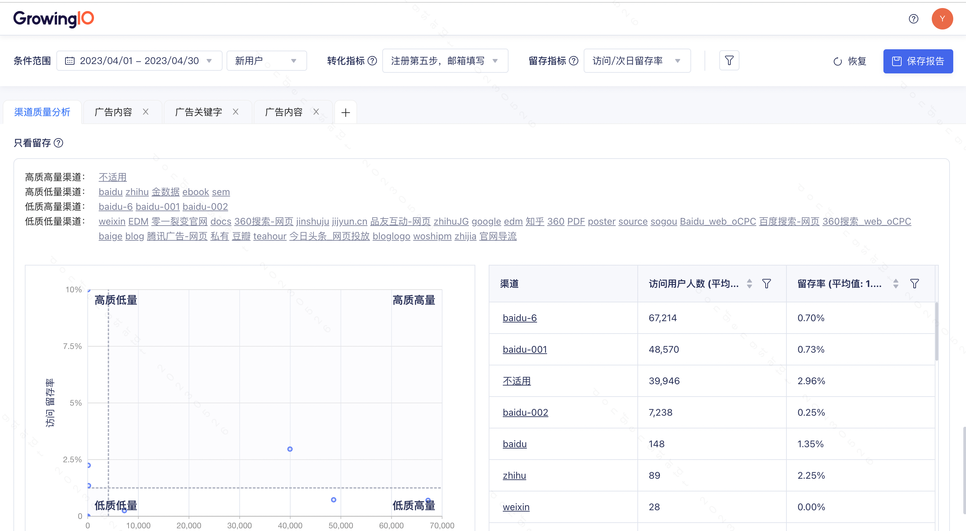Open 不适用 link in 高质高量渠道
Screen dimensions: 966x531
click(112, 177)
